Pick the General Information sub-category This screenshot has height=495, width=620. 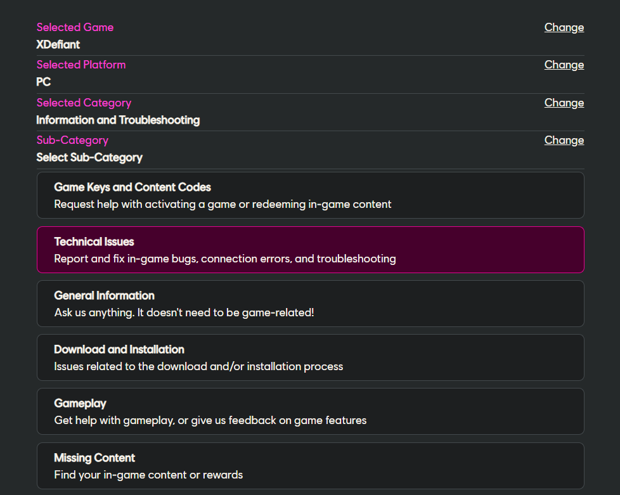pyautogui.click(x=310, y=304)
